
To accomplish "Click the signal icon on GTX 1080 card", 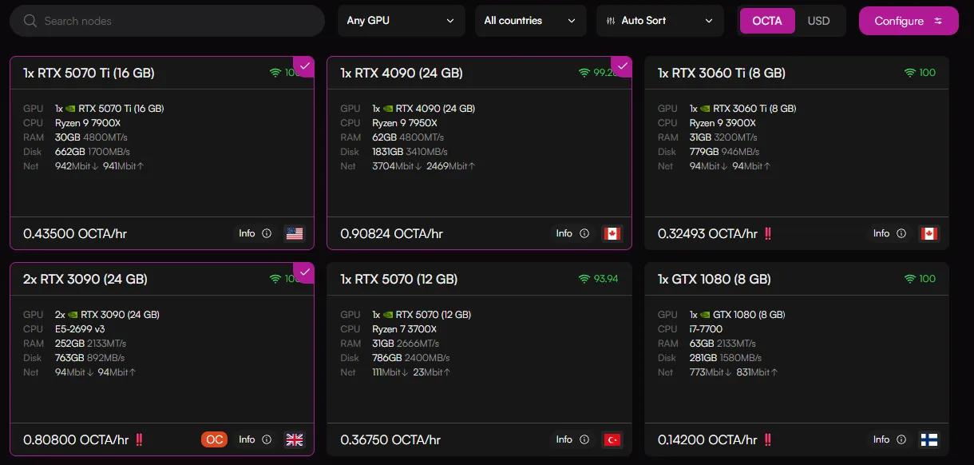I will click(x=909, y=279).
